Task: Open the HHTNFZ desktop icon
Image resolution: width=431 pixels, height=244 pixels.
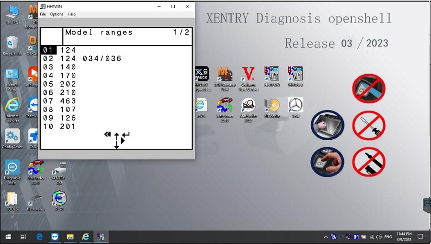Action: click(295, 77)
